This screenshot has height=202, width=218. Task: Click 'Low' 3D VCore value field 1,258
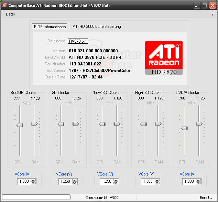[x=107, y=182]
